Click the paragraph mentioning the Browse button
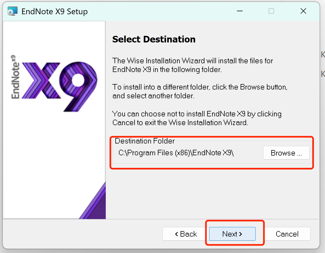Screen dimensions: 325x253 pyautogui.click(x=197, y=91)
